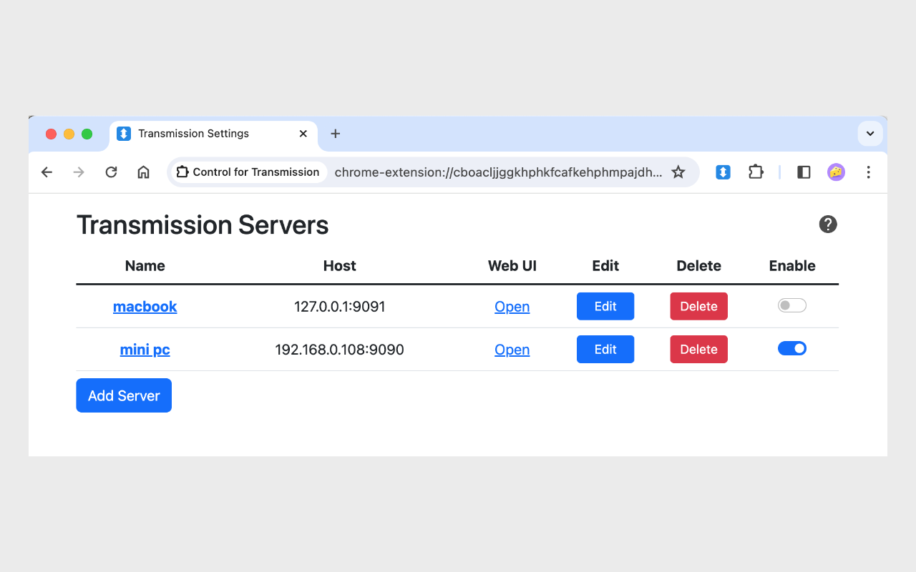Select the Transmission Settings tab
Viewport: 916px width, 572px height.
(213, 134)
